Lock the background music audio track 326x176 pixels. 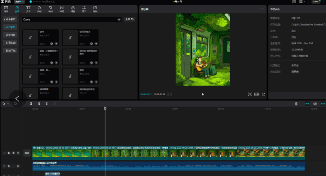[x=9, y=166]
